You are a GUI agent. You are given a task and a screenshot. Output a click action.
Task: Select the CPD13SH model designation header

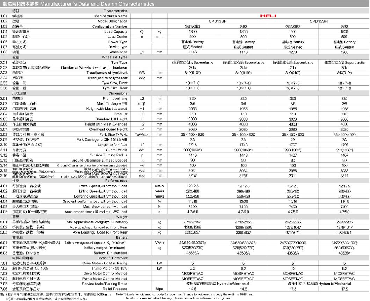click(x=218, y=21)
